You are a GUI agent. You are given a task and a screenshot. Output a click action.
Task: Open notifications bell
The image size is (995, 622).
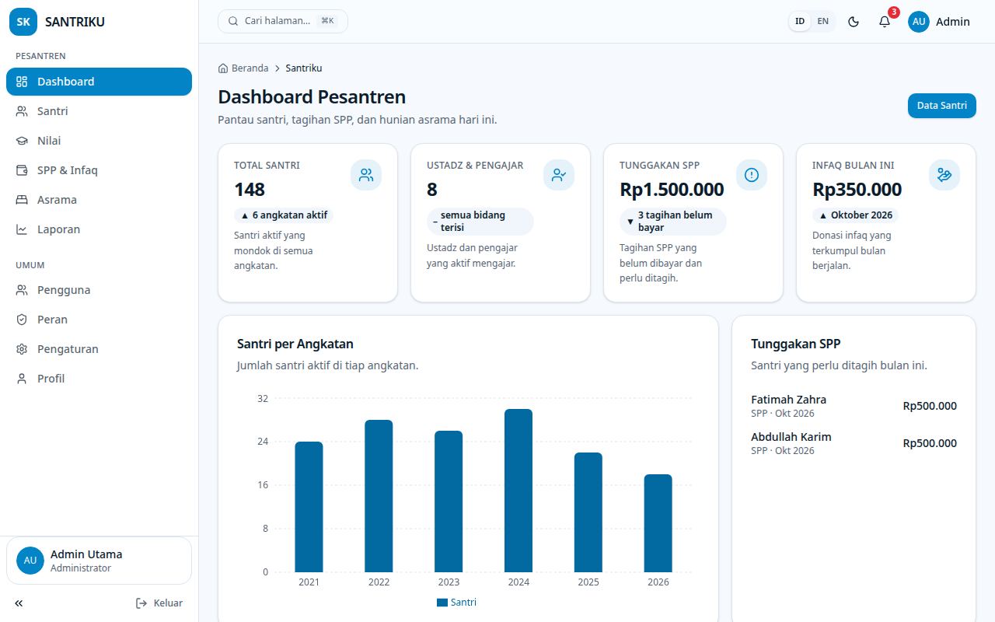point(885,22)
